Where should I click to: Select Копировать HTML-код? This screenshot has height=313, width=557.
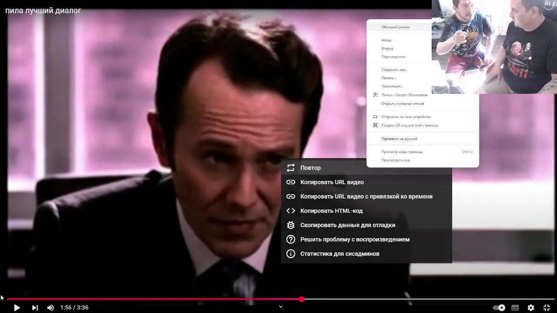(366, 211)
